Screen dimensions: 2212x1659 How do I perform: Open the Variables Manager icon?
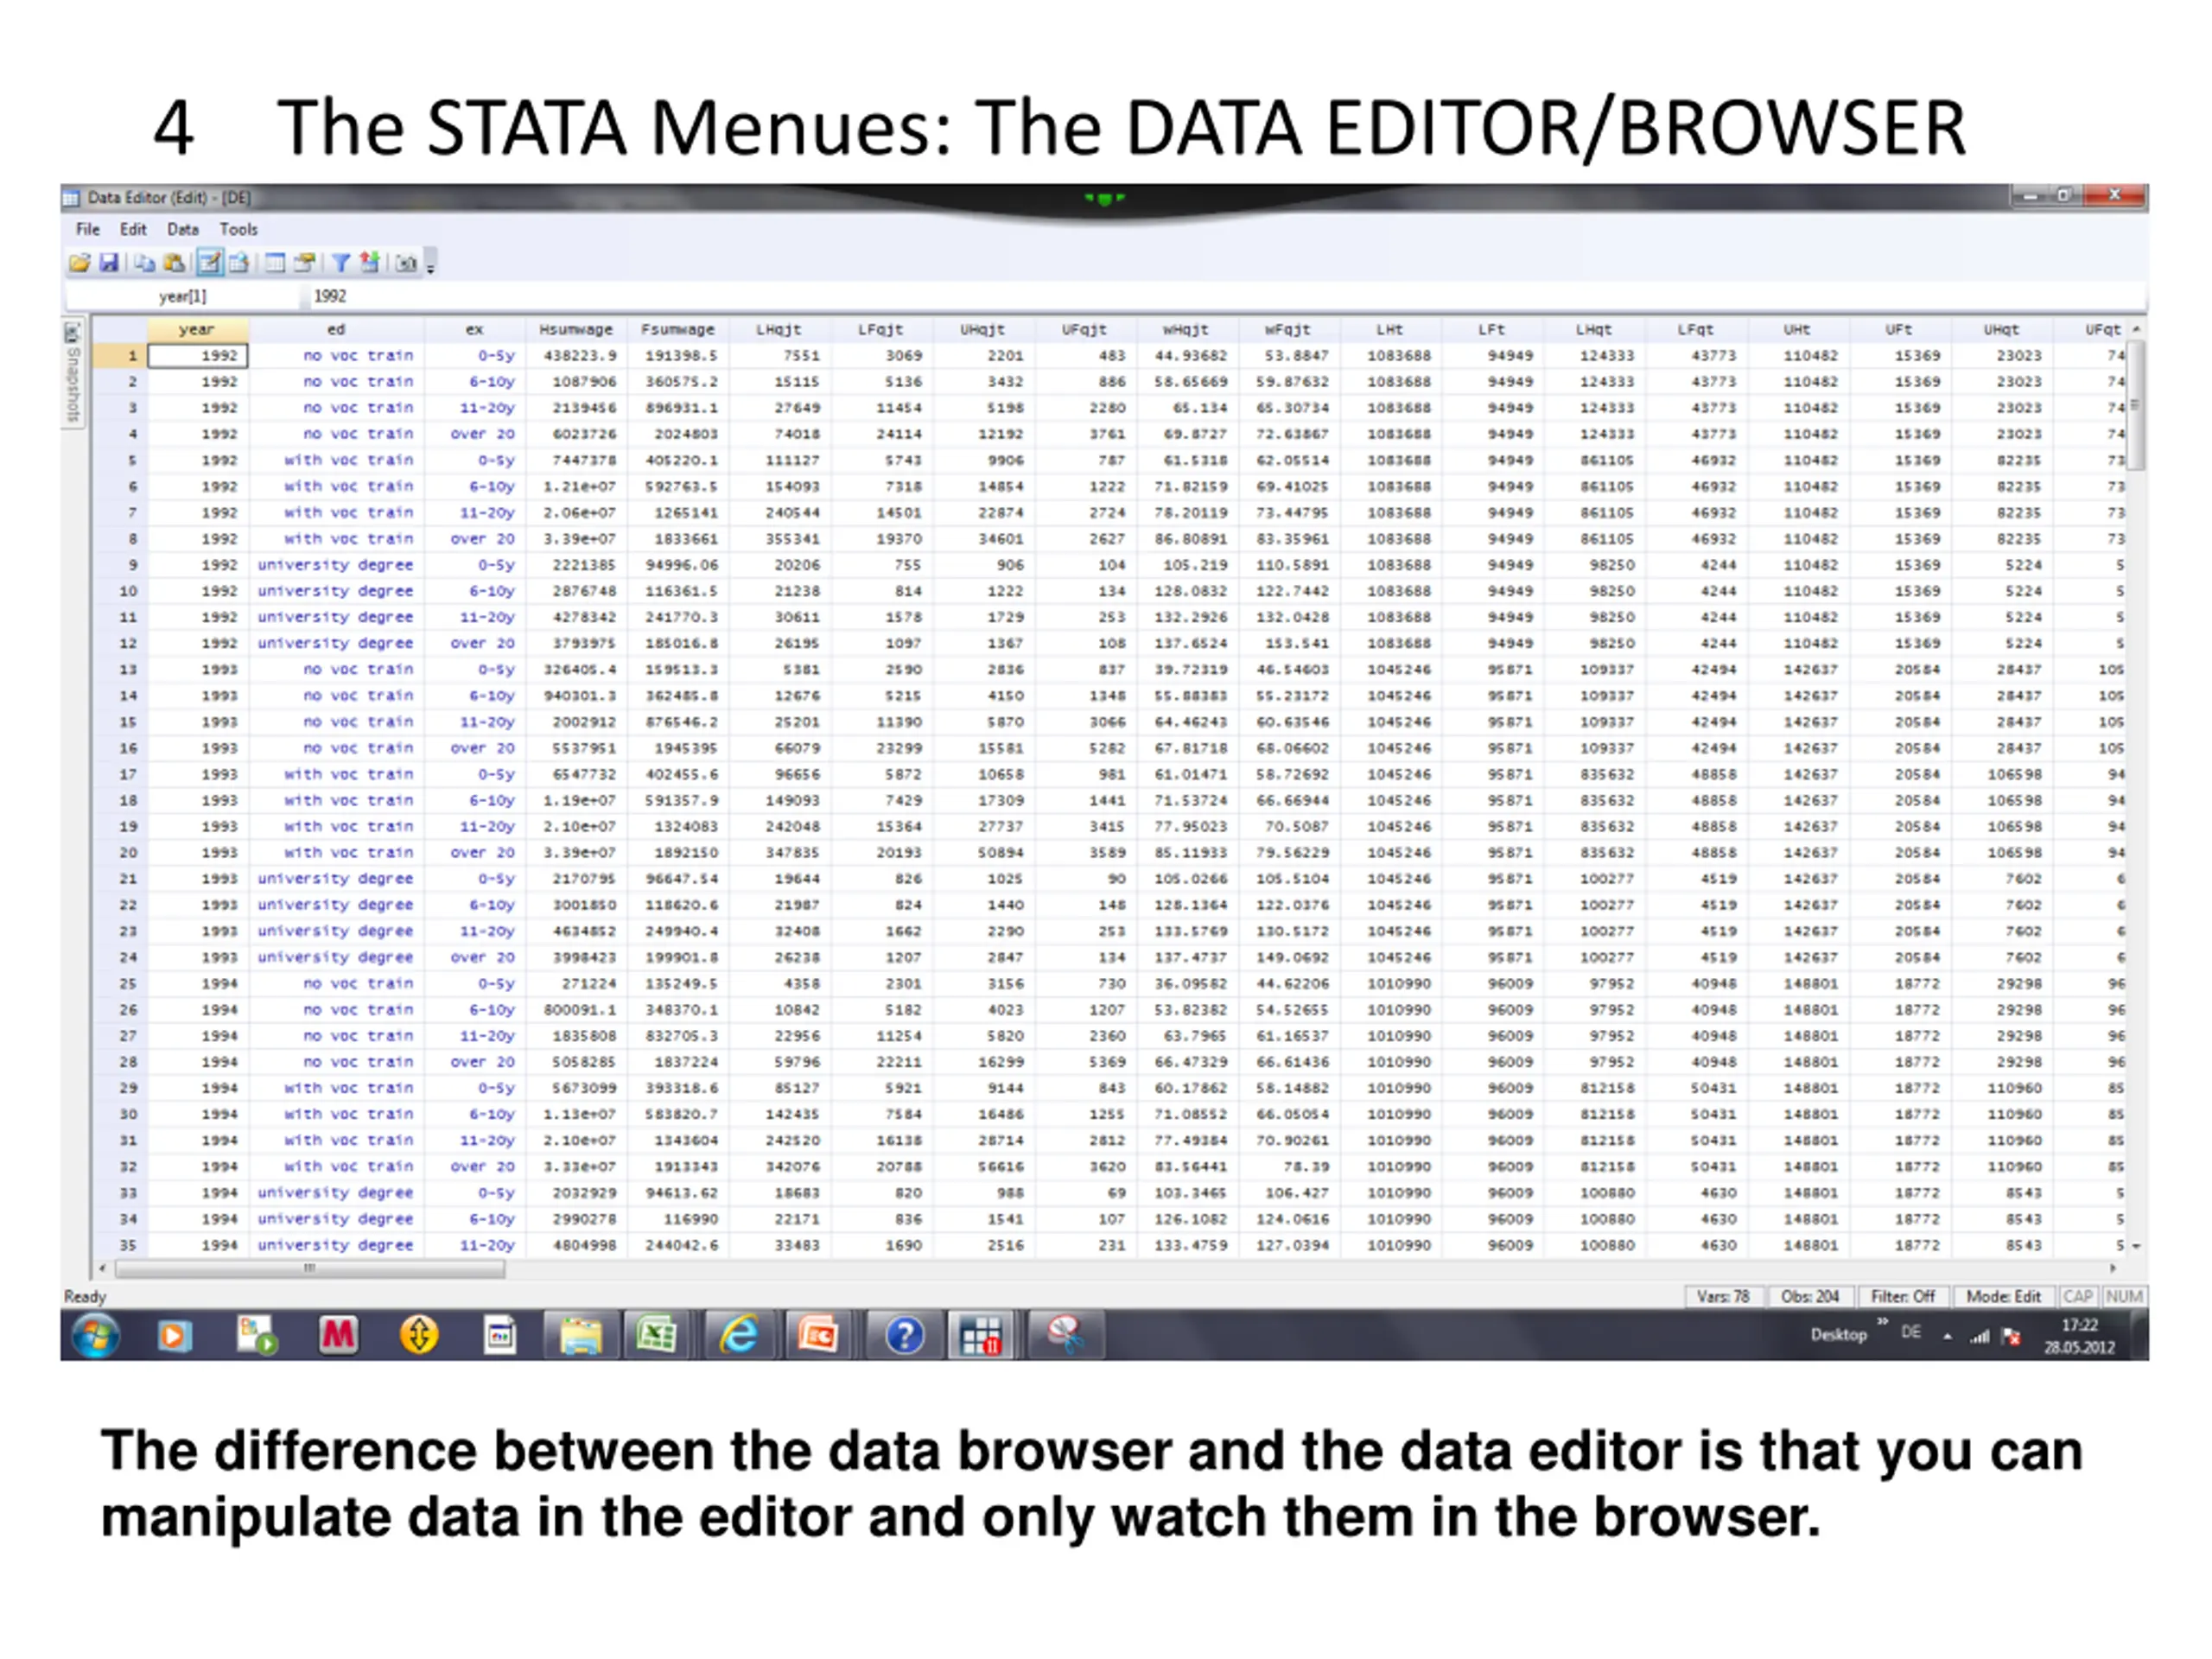pos(275,263)
